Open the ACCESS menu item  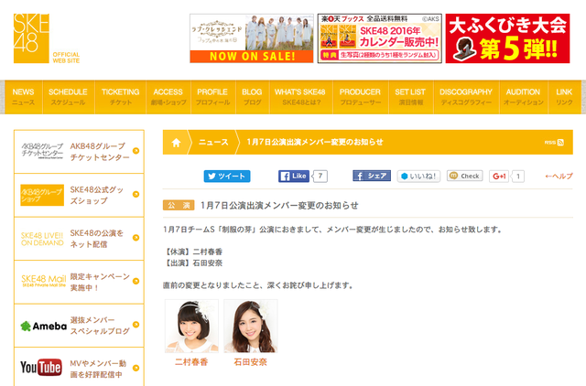[x=168, y=97]
